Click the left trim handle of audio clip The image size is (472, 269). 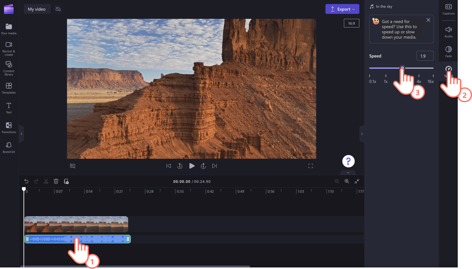point(27,239)
